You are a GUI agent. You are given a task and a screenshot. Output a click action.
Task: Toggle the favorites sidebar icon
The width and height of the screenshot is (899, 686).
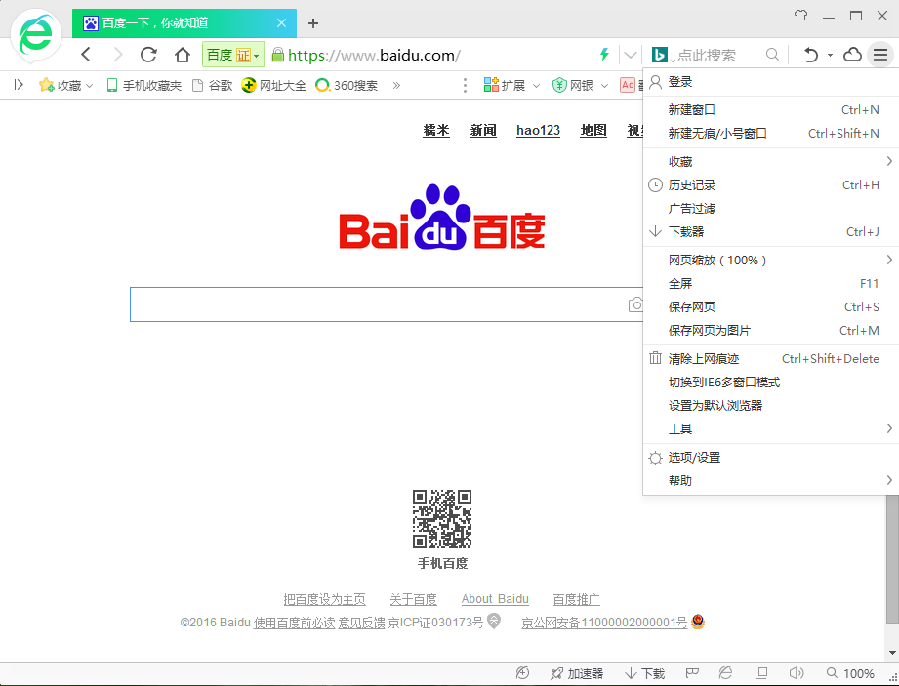[x=19, y=85]
